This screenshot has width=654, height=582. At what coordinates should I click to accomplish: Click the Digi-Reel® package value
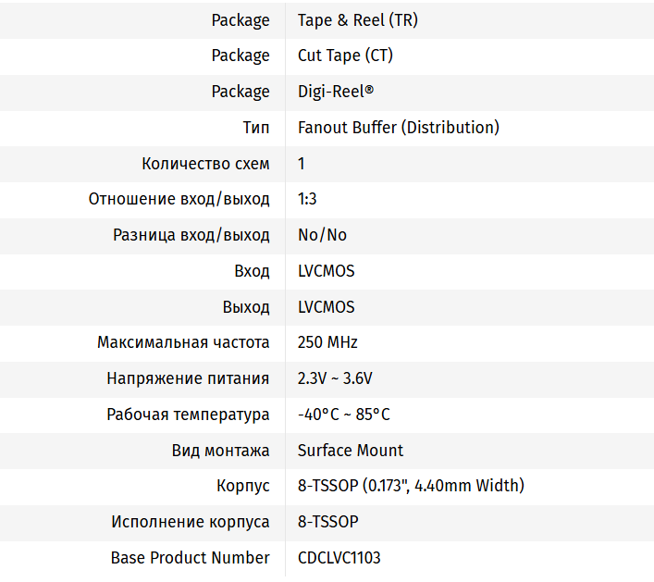(336, 92)
